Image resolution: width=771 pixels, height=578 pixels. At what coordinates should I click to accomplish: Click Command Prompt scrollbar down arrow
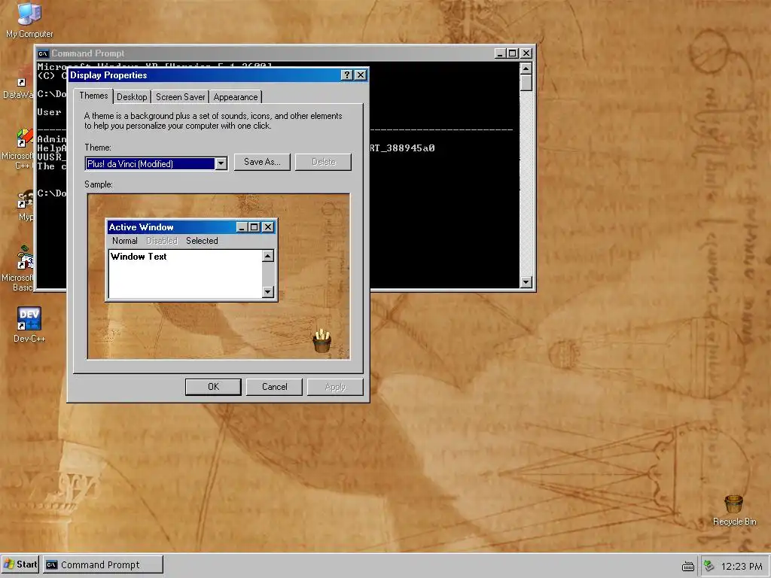(526, 282)
